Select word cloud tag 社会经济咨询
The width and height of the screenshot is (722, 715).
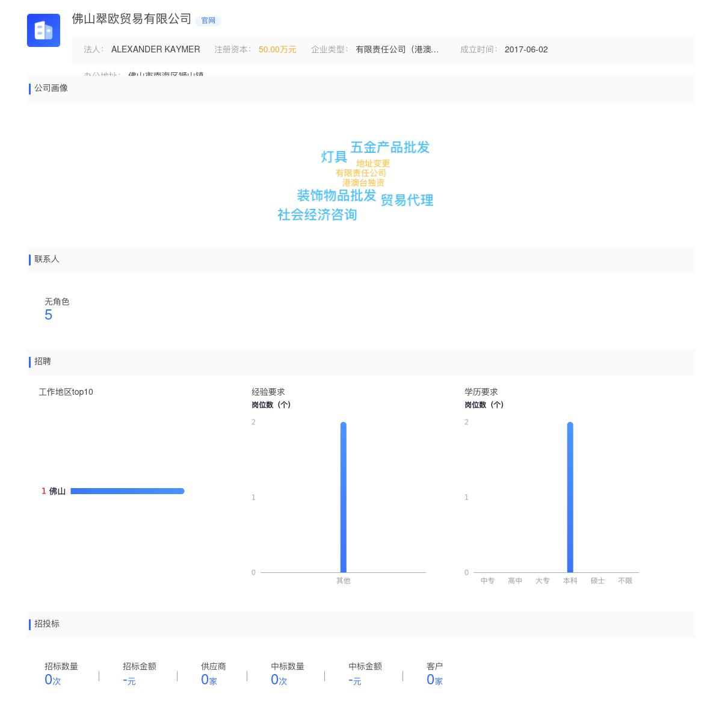[x=317, y=215]
